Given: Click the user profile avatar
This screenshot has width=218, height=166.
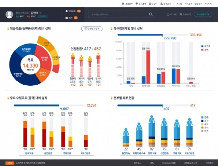Looking at the screenshot, I should point(9,15).
